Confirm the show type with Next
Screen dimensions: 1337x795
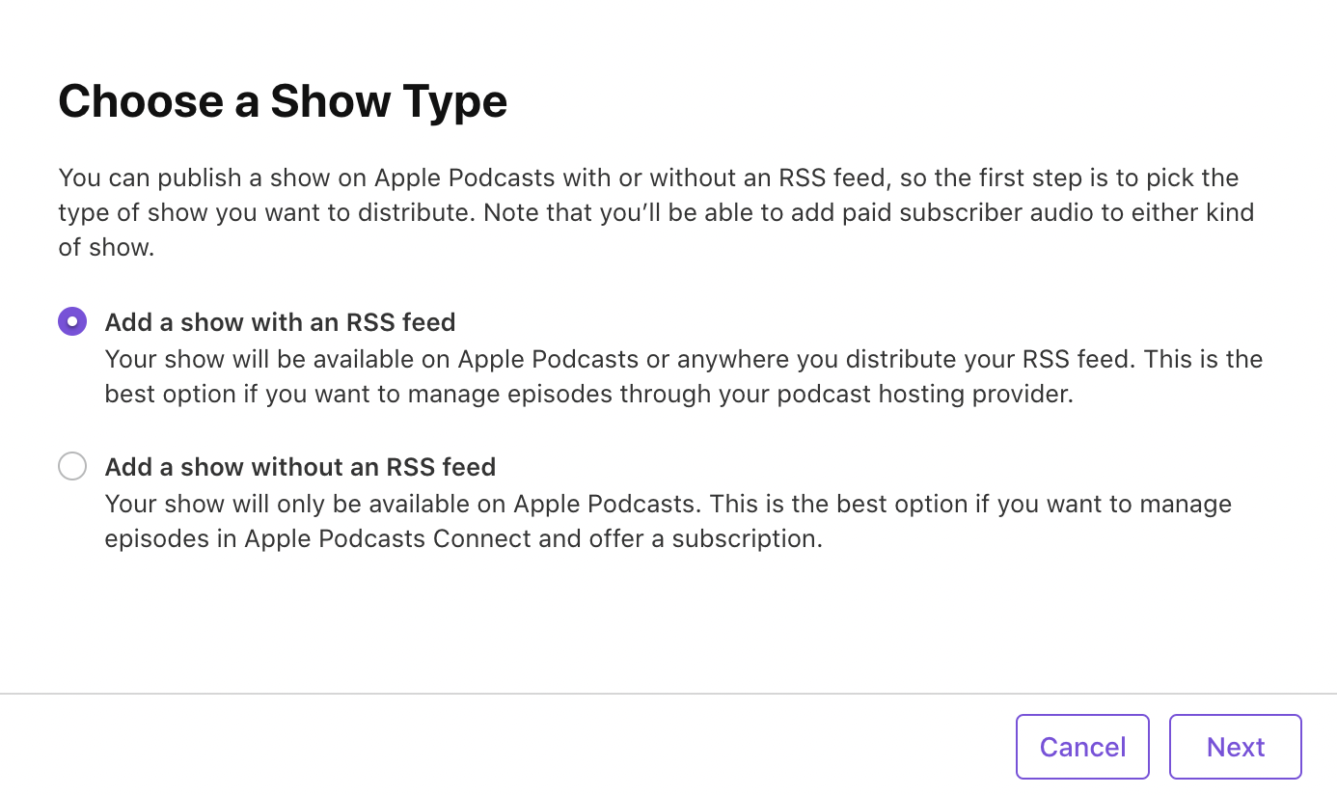(x=1235, y=746)
